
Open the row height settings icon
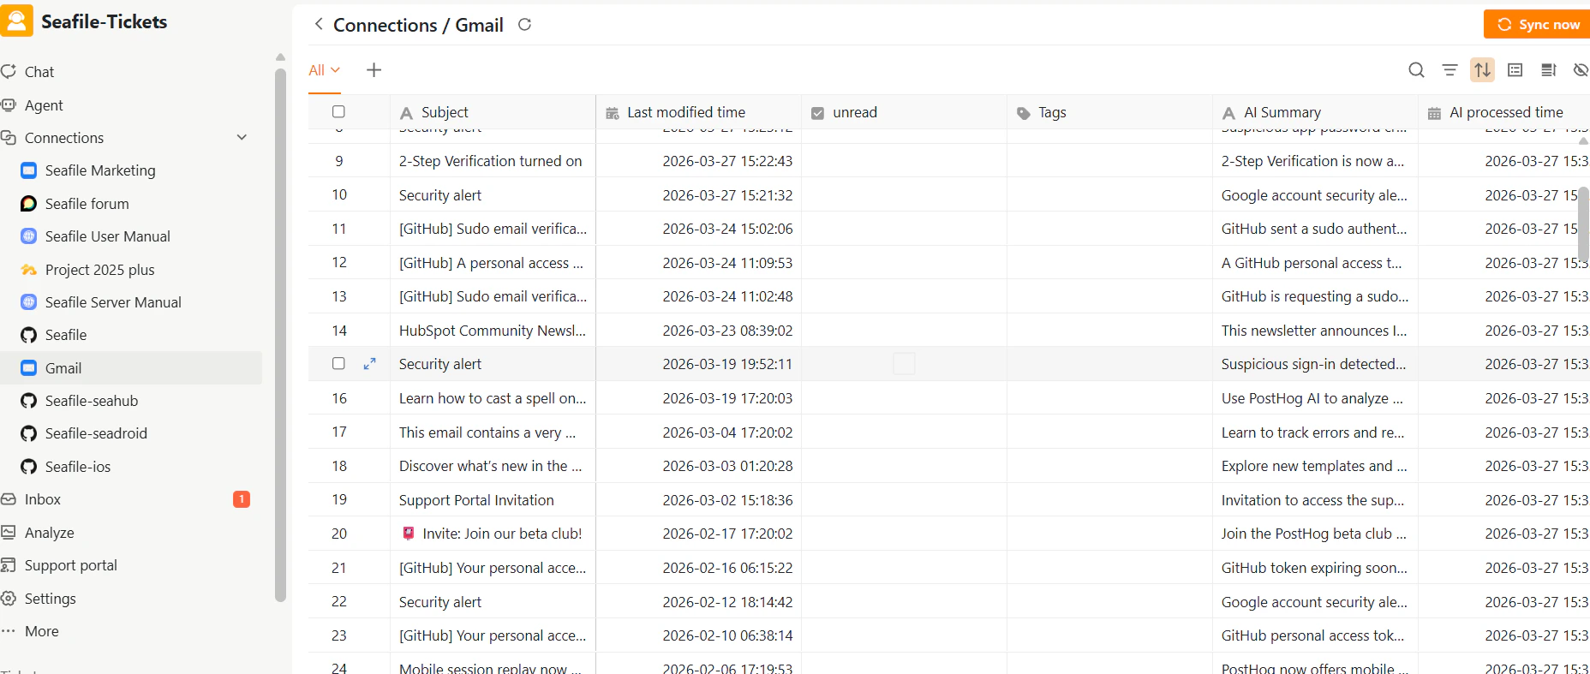(x=1548, y=70)
